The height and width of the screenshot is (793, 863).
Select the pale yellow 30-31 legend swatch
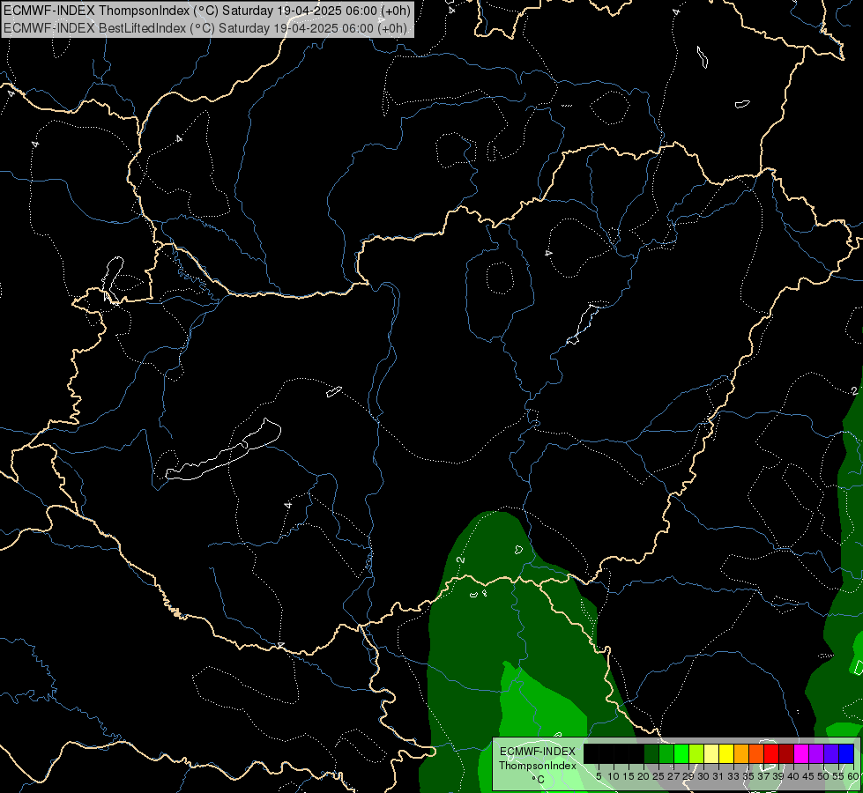coord(711,753)
